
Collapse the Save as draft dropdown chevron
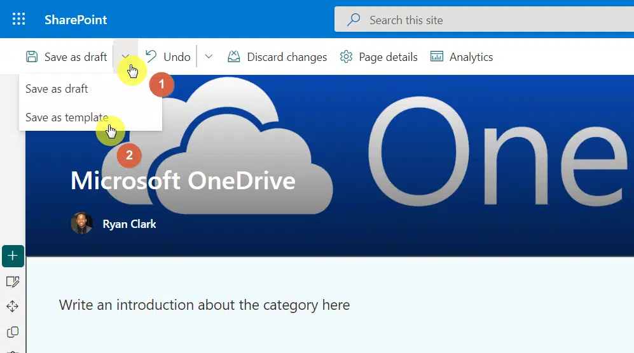[125, 57]
